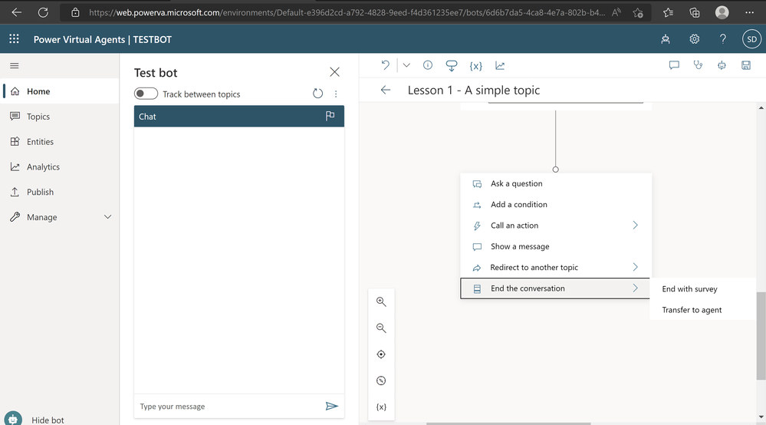Choose Transfer to agent

[692, 310]
